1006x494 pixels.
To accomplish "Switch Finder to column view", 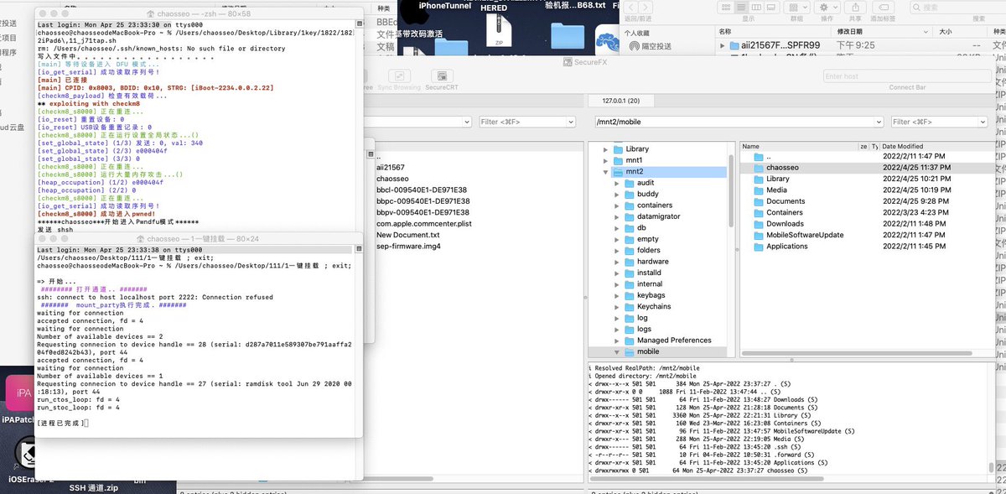I will [x=755, y=7].
